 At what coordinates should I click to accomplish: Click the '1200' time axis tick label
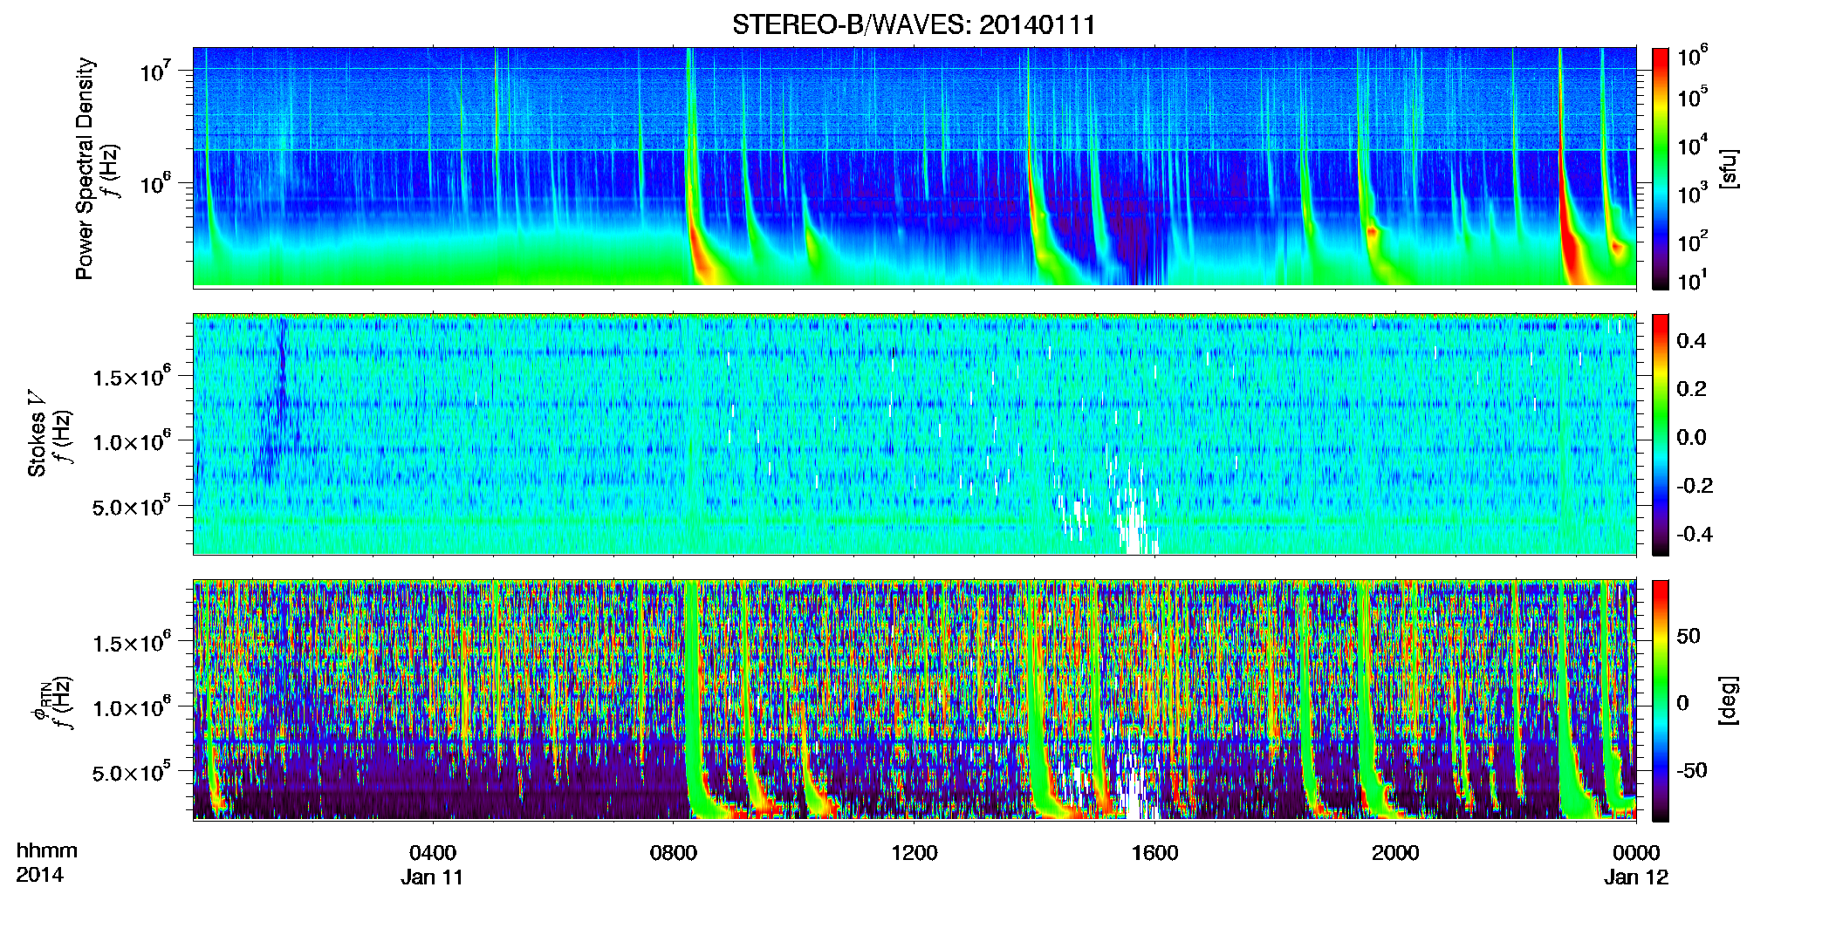tap(914, 853)
